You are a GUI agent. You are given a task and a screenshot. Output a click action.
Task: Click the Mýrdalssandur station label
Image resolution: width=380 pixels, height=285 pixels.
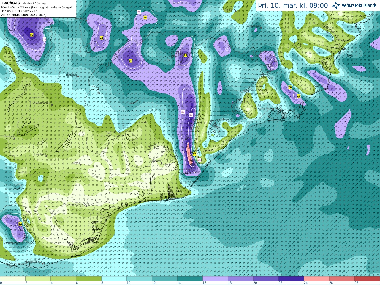point(33,262)
